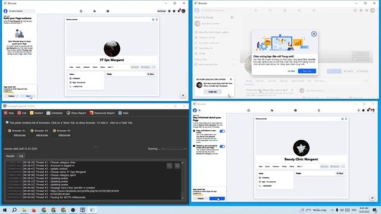
Task: Click the Running progress bar in FanpageCreator
Action: (x=174, y=149)
